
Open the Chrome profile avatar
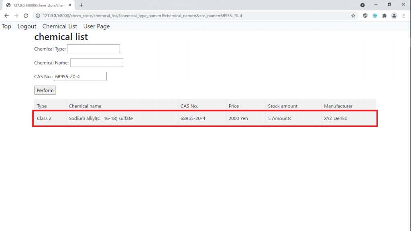click(x=394, y=16)
